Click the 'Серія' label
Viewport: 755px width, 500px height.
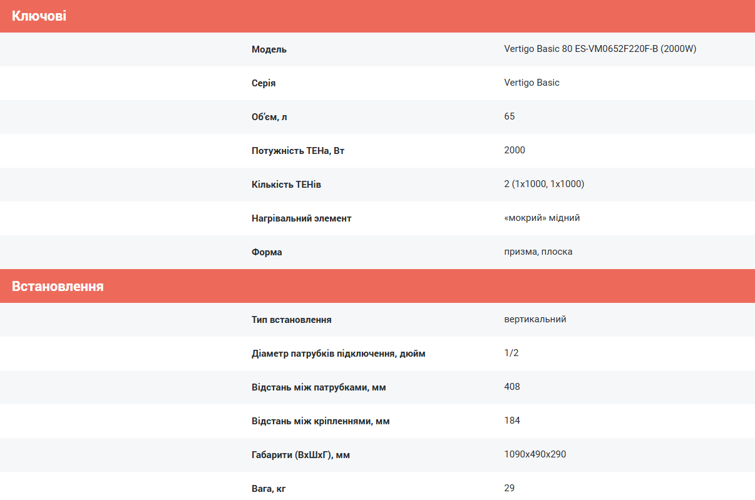(264, 83)
